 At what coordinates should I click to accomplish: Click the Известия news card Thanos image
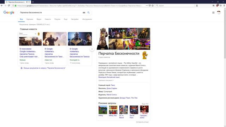click(55, 39)
